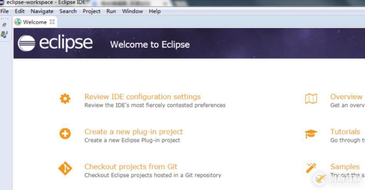
Task: Click the 'Go through' tutorials description text
Action: point(348,140)
